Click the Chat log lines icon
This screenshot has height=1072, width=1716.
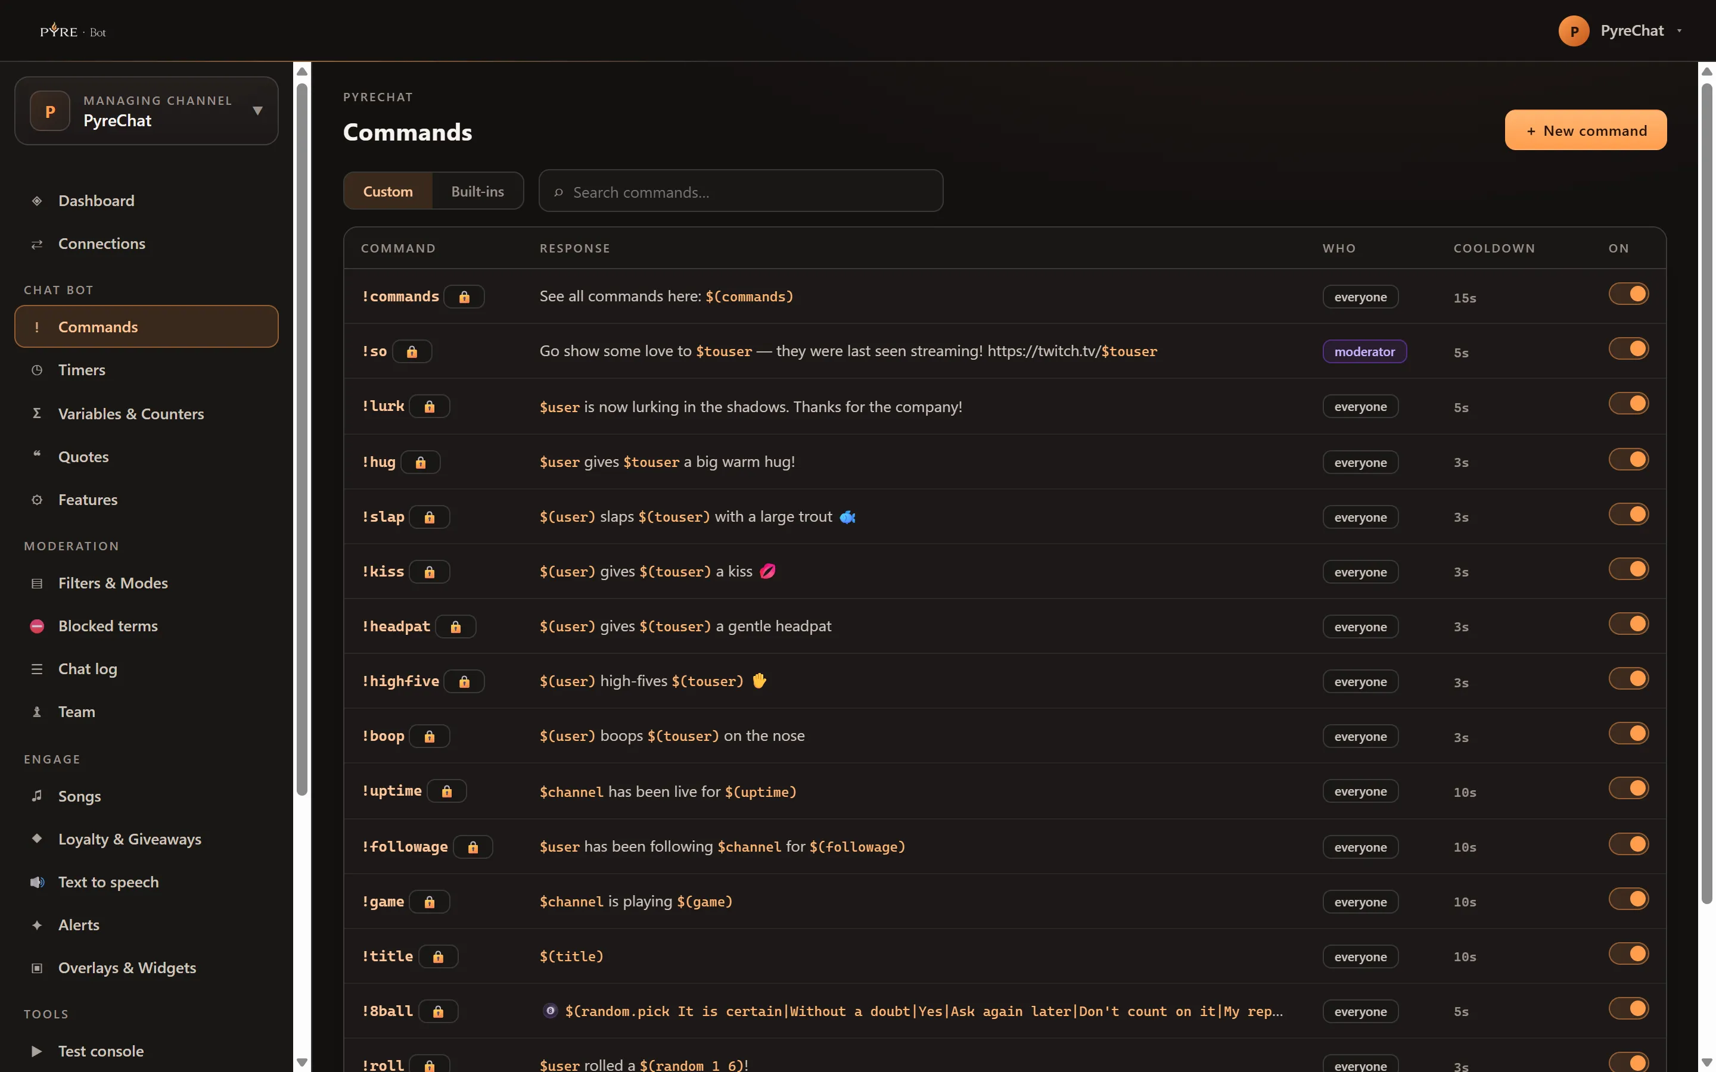point(37,669)
